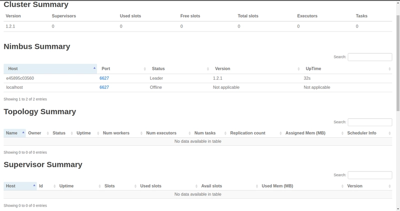Open port 6627 link for localhost
The height and width of the screenshot is (211, 400).
tap(104, 87)
